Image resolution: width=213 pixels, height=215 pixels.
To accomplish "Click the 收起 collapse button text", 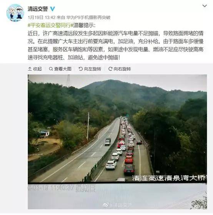I will tap(37, 69).
